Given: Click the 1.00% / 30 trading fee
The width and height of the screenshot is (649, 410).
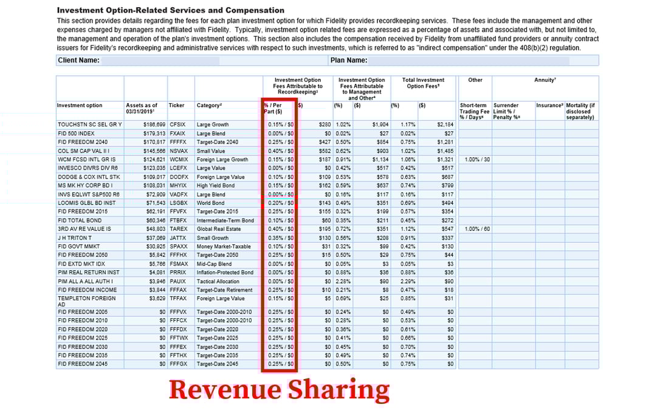Looking at the screenshot, I should point(477,159).
